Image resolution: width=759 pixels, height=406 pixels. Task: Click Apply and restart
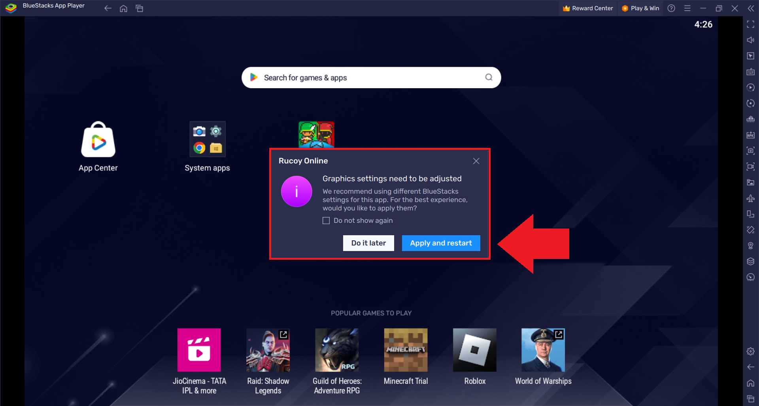441,243
